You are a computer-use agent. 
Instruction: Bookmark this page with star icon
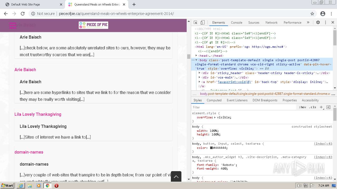click(x=312, y=14)
